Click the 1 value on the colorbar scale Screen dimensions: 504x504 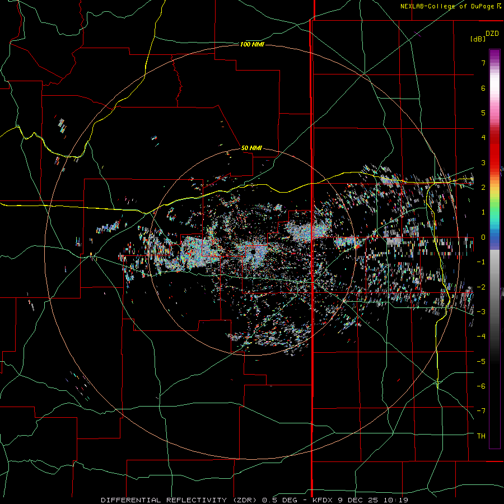pos(483,212)
